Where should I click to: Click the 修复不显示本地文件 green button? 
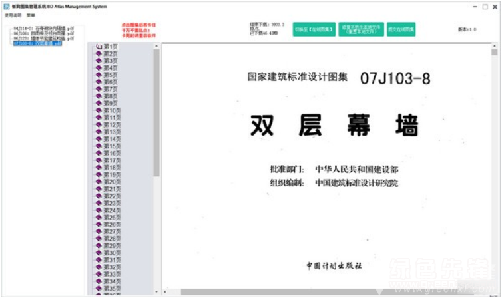pyautogui.click(x=361, y=29)
